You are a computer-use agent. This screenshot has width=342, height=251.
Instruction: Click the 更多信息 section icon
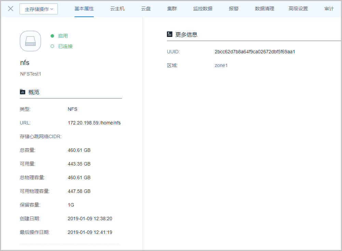(x=170, y=34)
